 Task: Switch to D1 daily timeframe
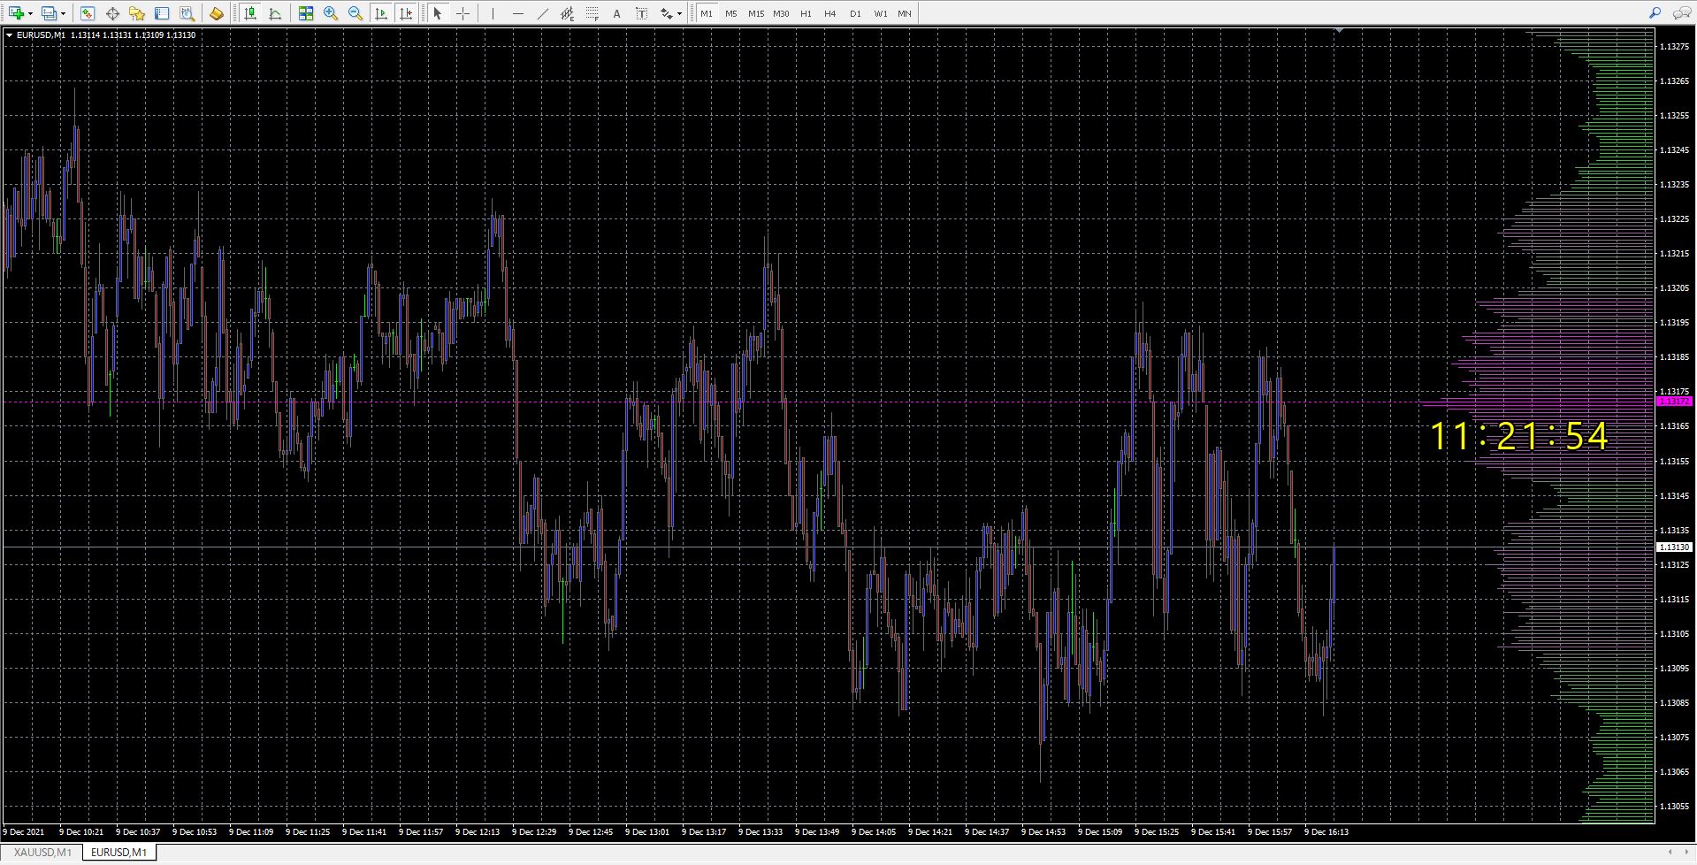855,13
